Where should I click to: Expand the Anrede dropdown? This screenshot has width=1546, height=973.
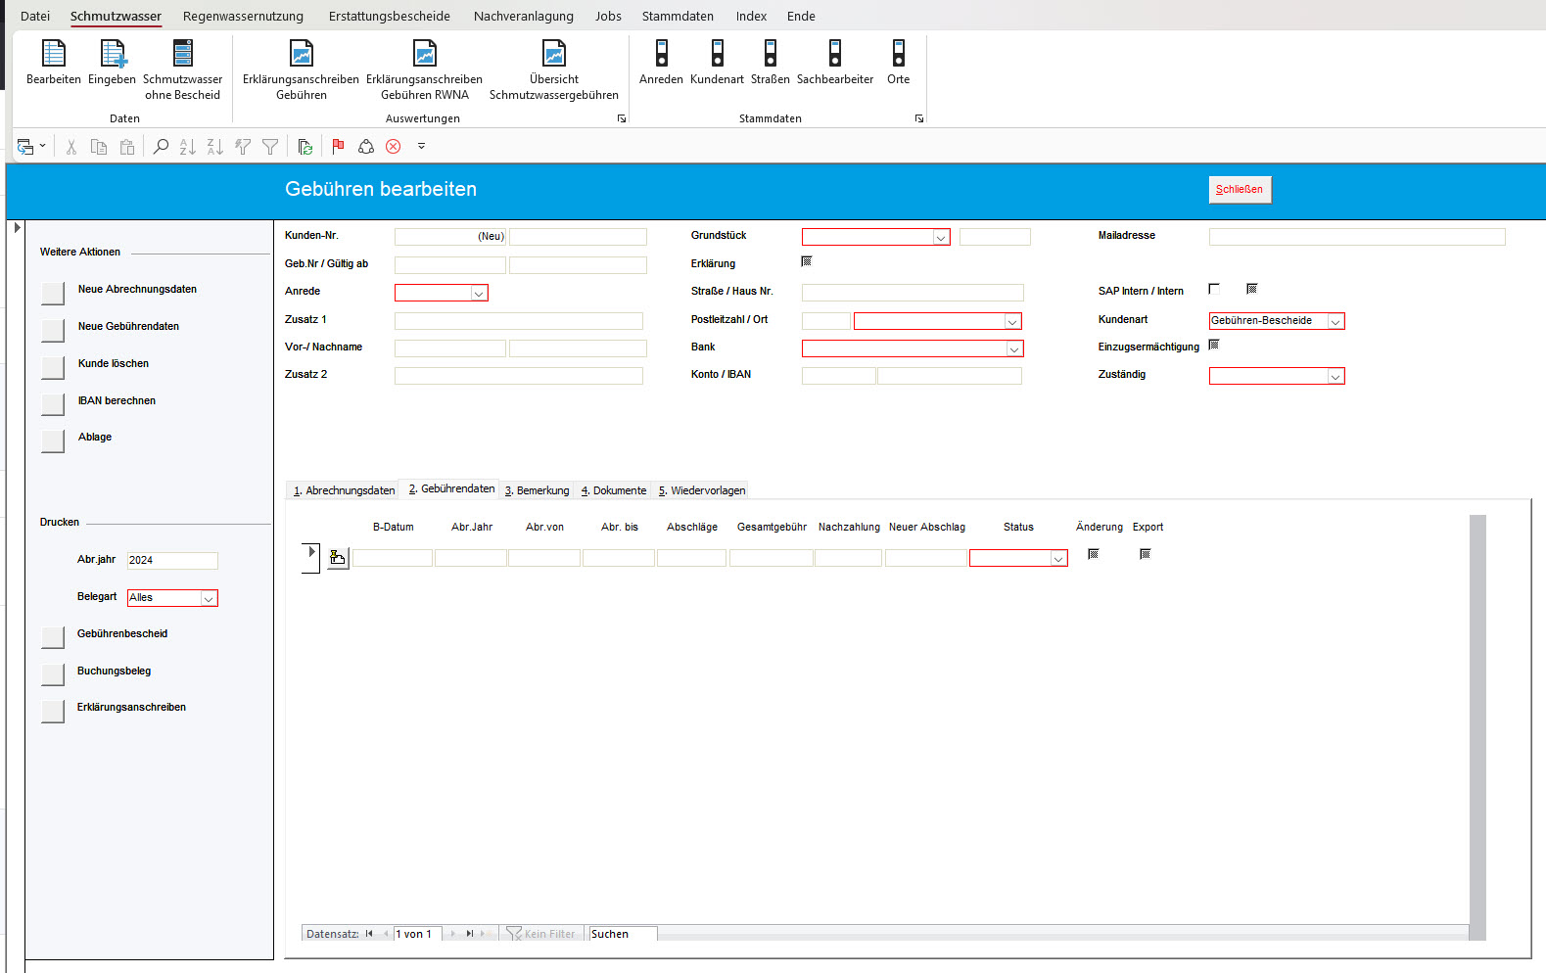tap(479, 293)
